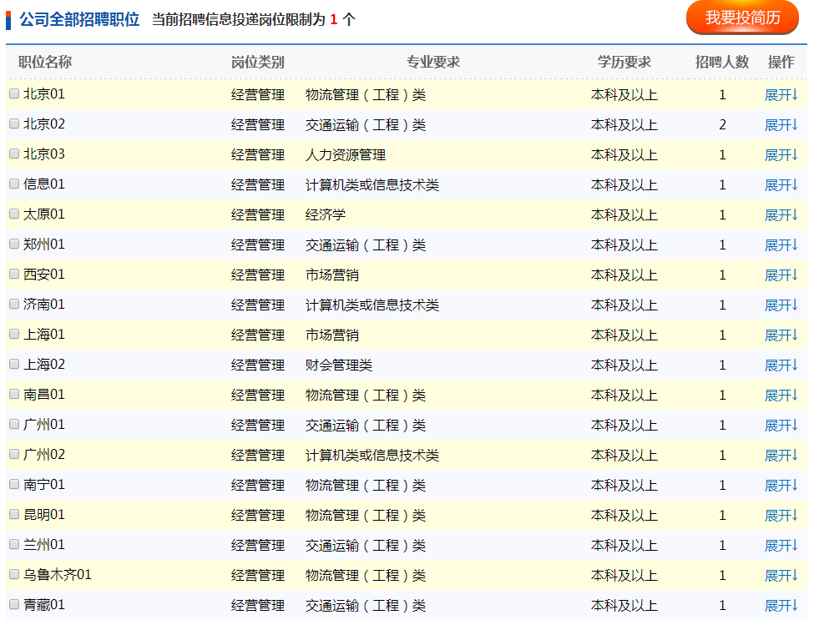Tick the checkbox for 北京01

pos(14,94)
